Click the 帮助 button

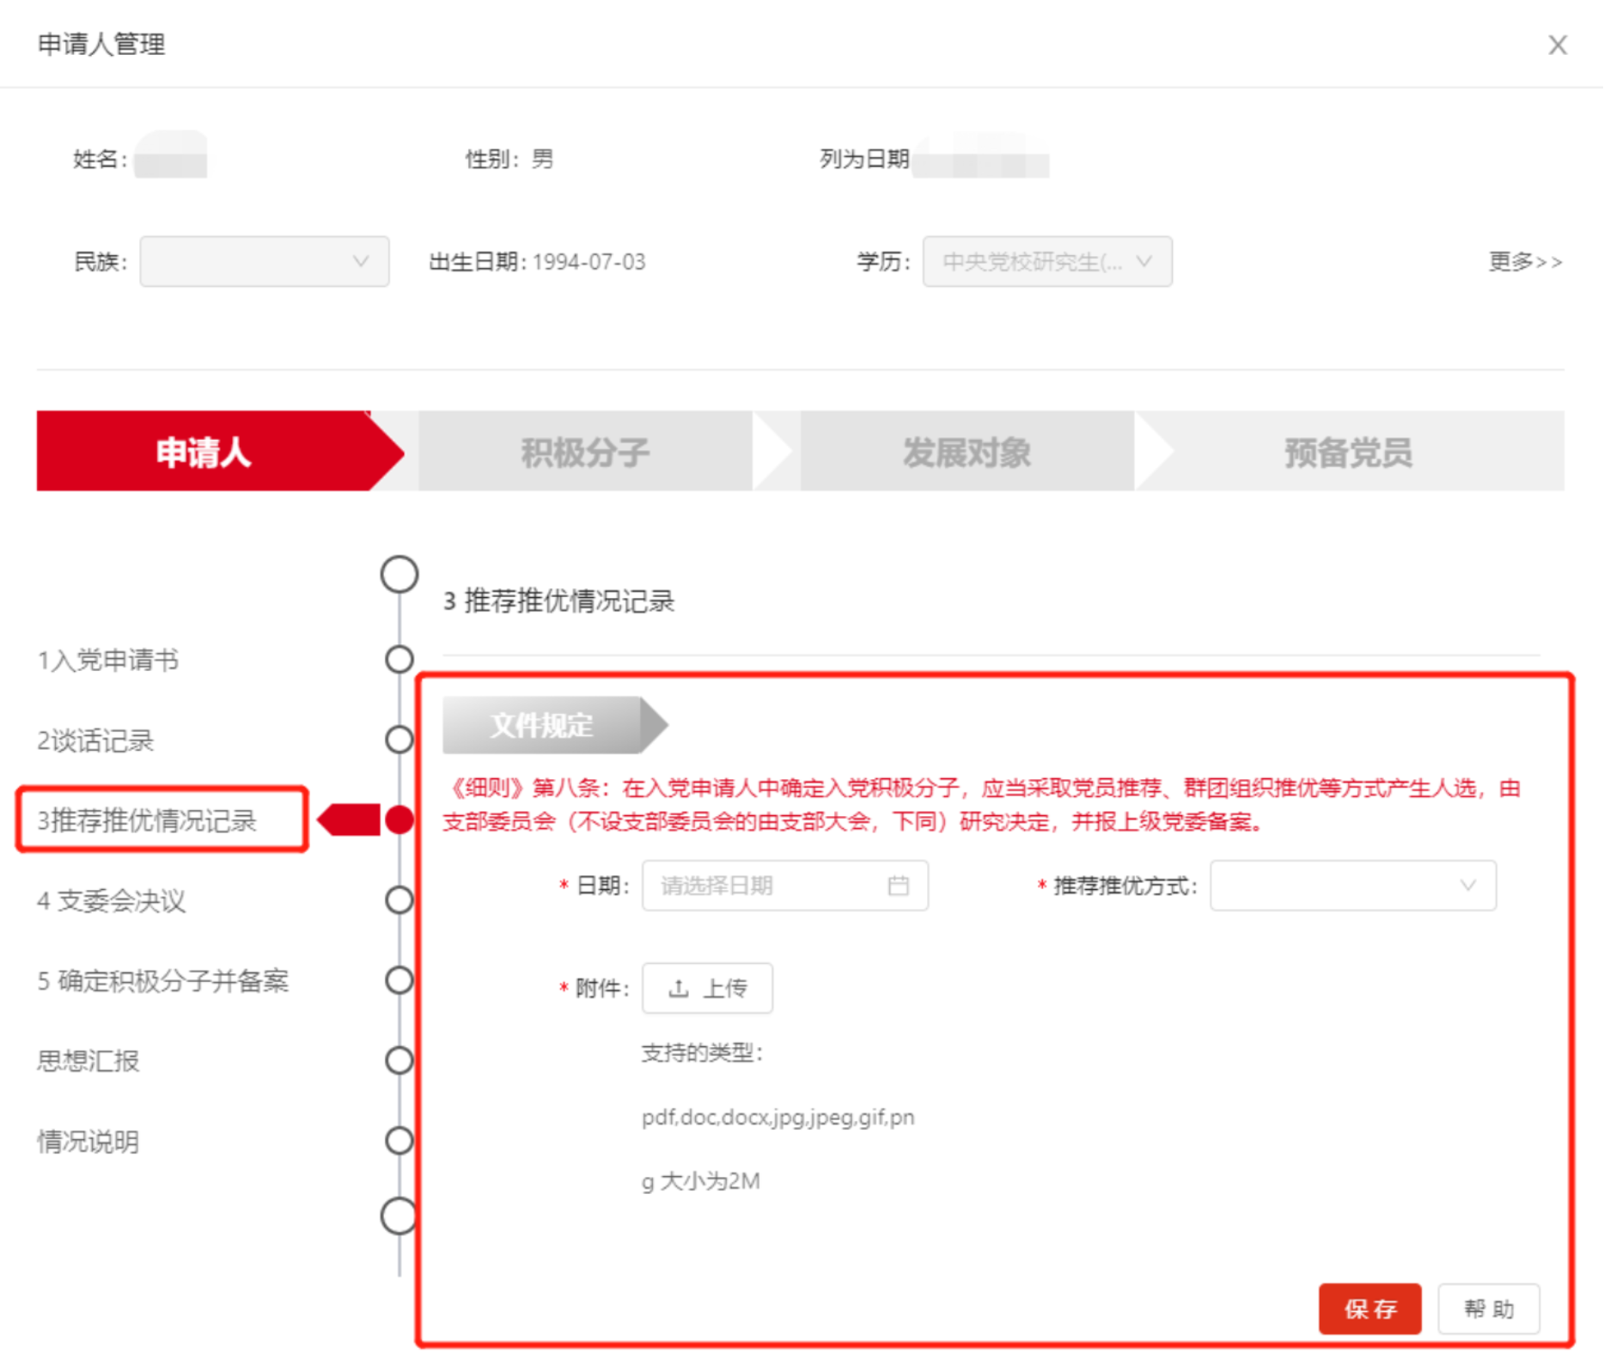[1488, 1309]
